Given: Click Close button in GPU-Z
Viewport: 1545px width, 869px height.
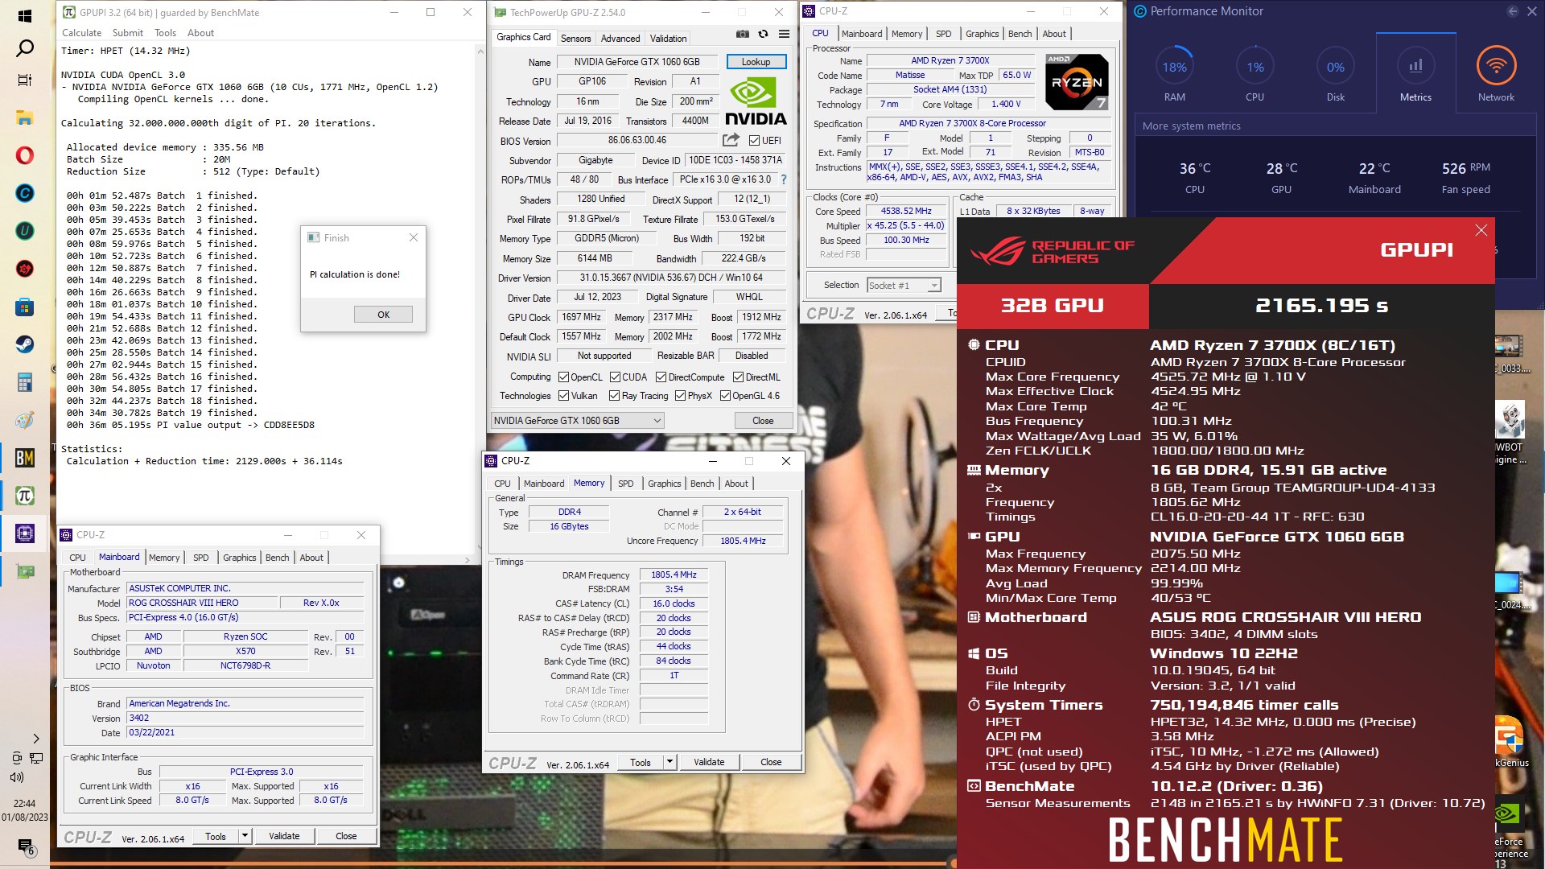Looking at the screenshot, I should click(x=763, y=421).
